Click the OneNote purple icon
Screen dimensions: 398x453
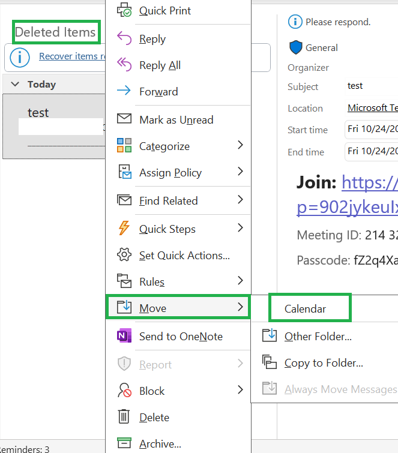(124, 335)
